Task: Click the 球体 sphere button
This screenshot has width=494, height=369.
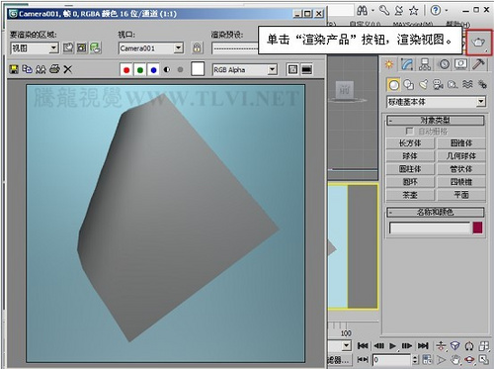Action: pyautogui.click(x=410, y=156)
